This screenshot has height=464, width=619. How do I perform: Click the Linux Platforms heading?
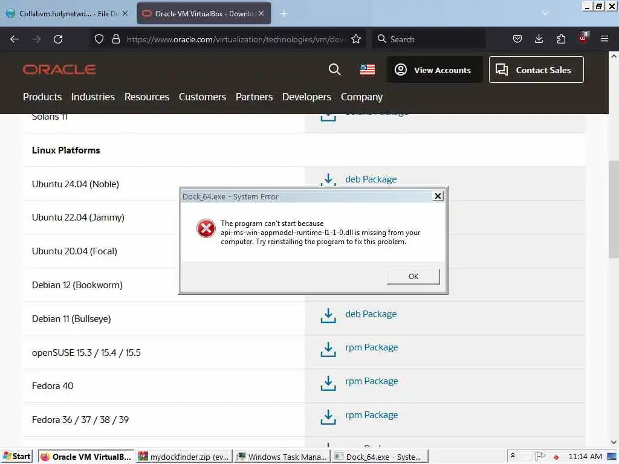click(66, 150)
